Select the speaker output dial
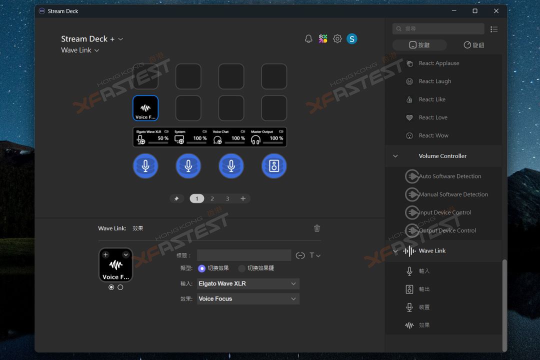The width and height of the screenshot is (540, 360). tap(274, 166)
